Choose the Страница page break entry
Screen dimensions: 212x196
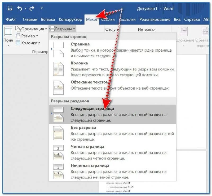[x=112, y=50]
